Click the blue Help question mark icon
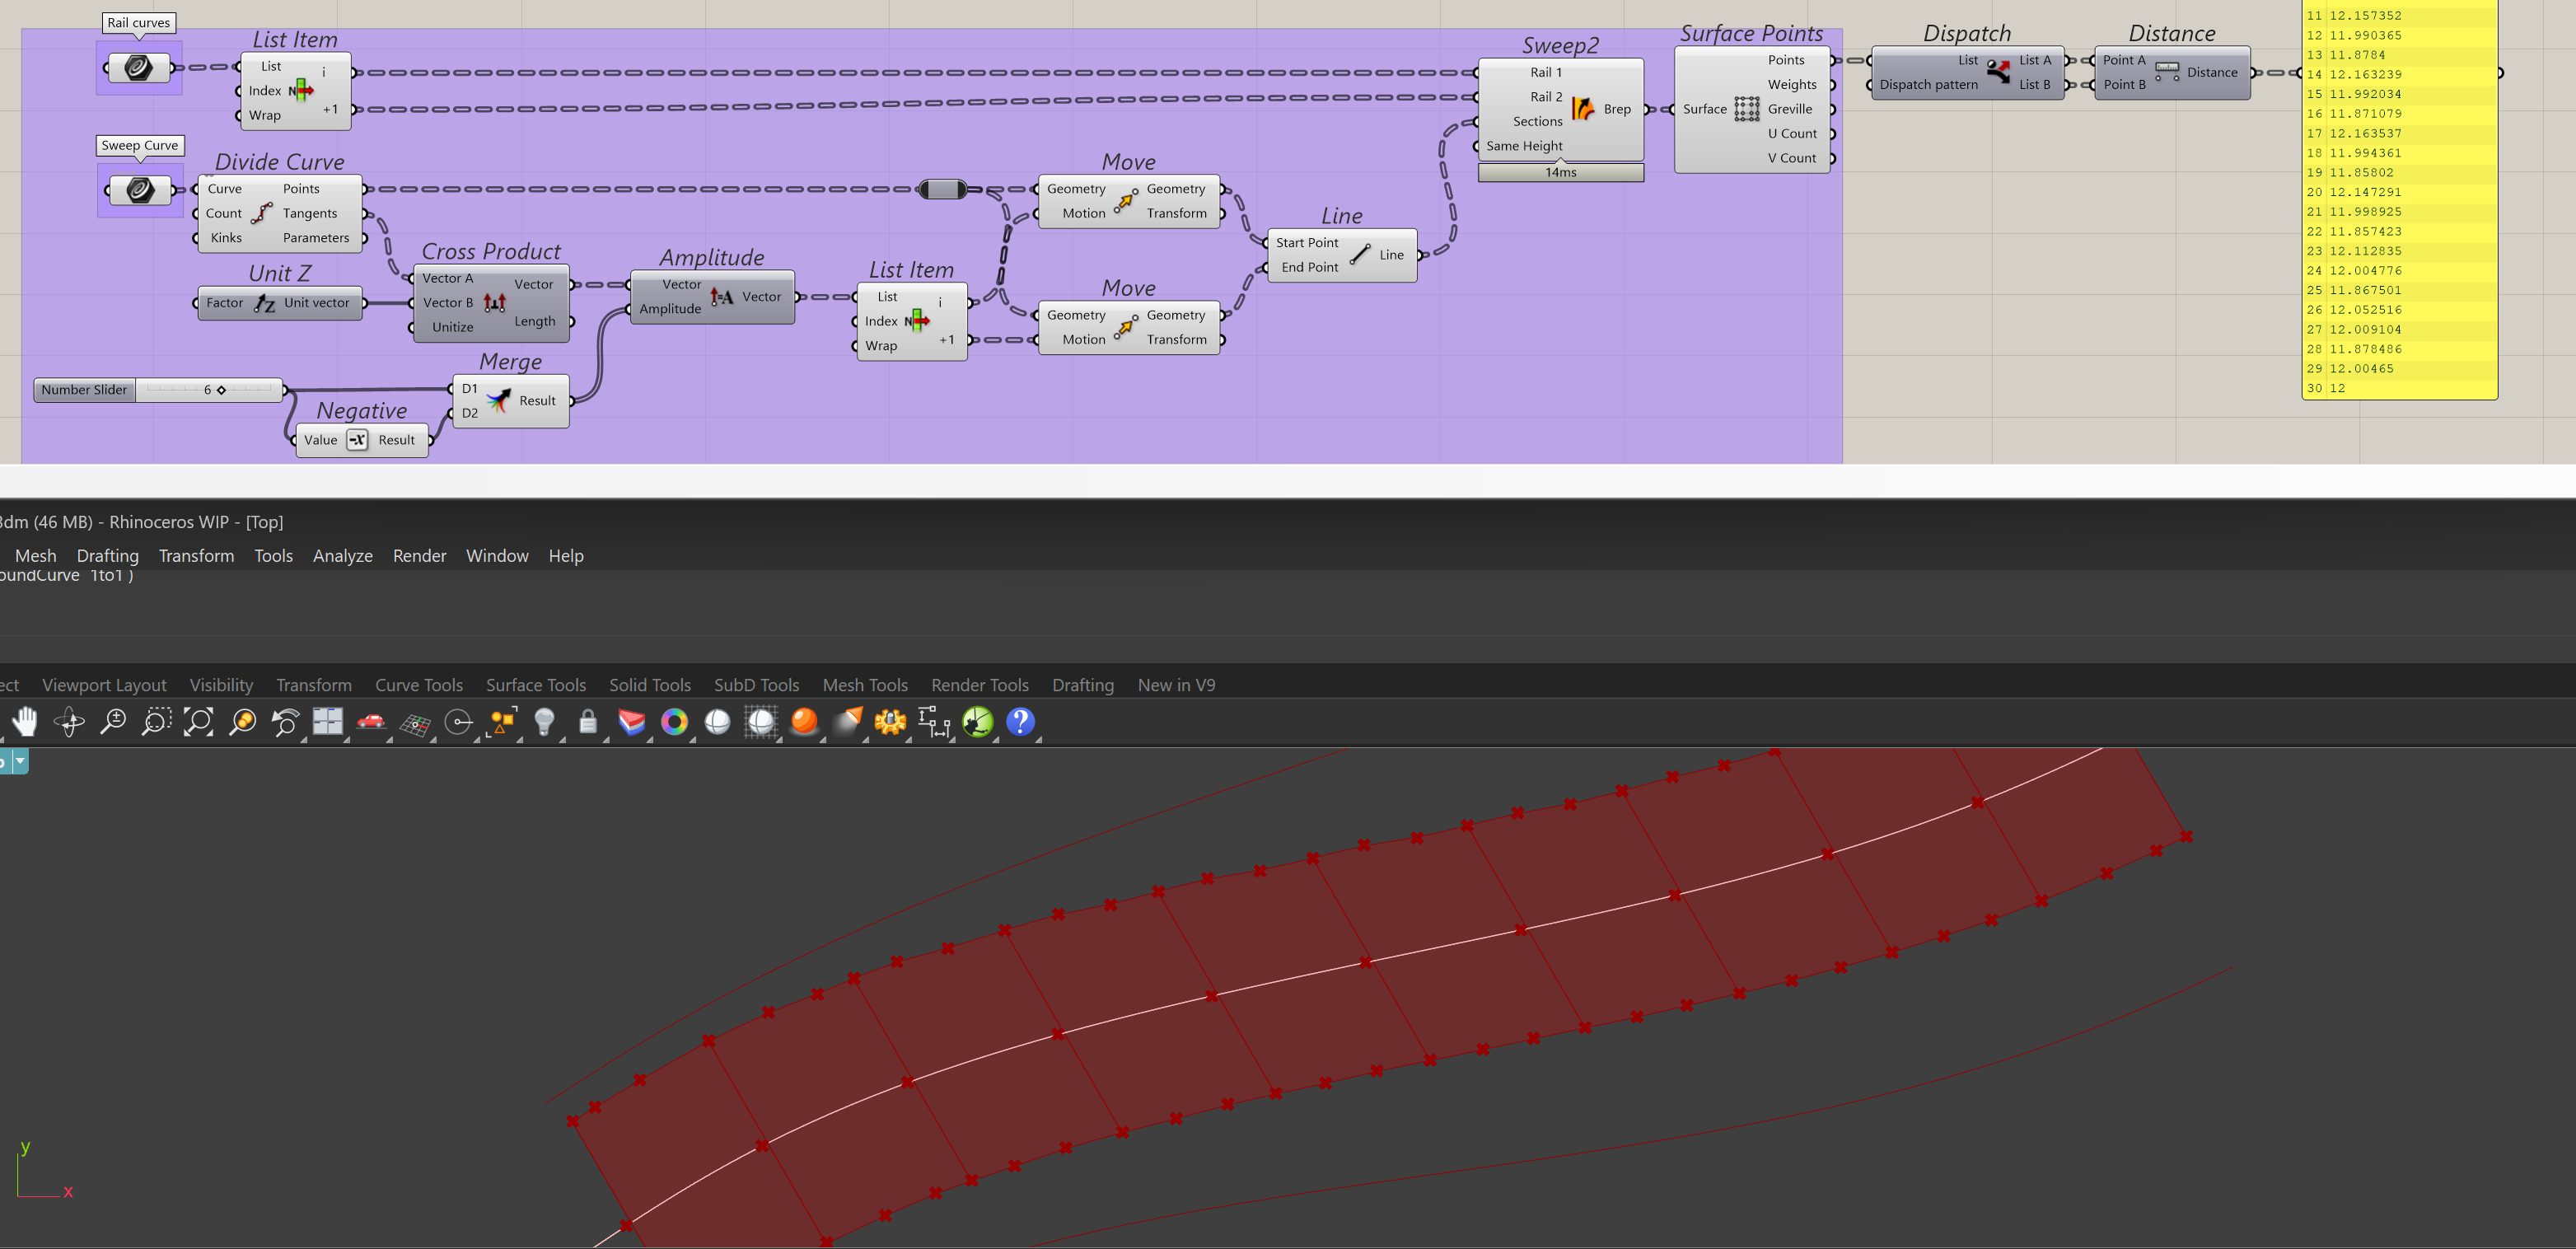Image resolution: width=2576 pixels, height=1249 pixels. (1020, 721)
